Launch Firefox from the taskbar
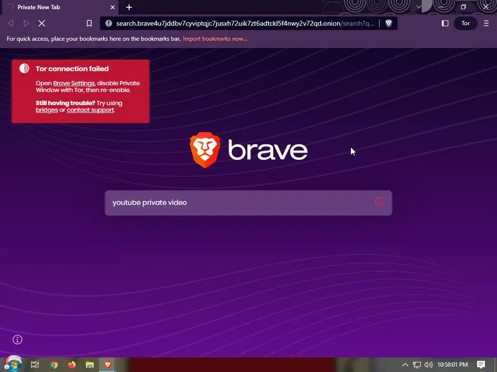 pyautogui.click(x=72, y=364)
